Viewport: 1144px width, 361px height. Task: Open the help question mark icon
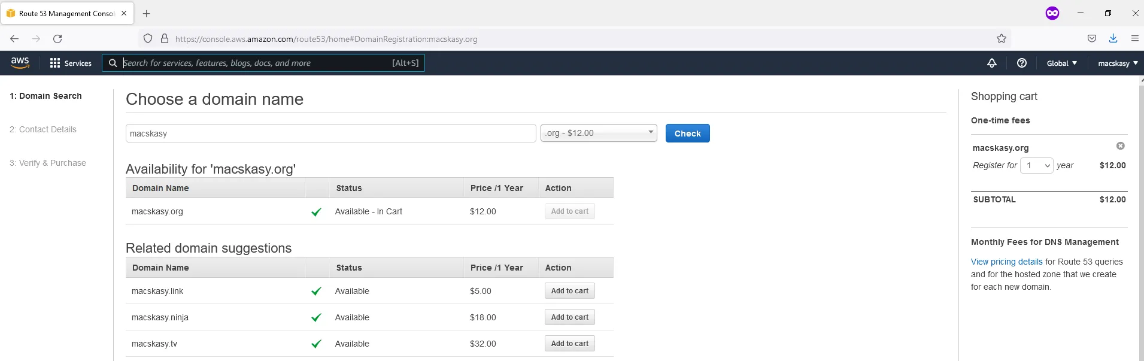click(1022, 63)
